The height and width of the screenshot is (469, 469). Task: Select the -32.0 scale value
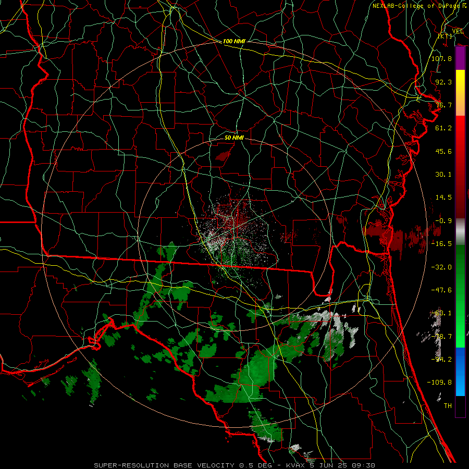coord(441,267)
